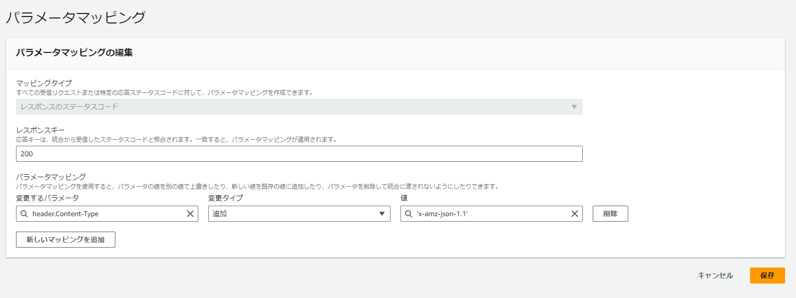The image size is (796, 298).
Task: Click the レスポンスキー input containing 200
Action: point(299,154)
